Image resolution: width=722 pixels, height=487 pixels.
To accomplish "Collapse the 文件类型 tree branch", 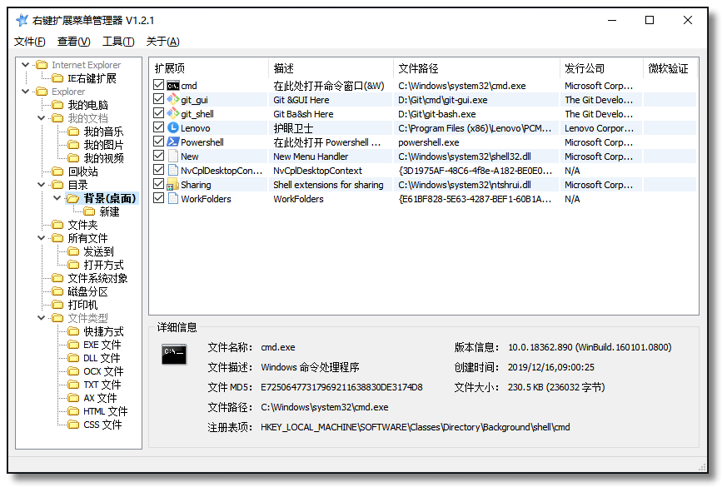I will click(x=42, y=318).
